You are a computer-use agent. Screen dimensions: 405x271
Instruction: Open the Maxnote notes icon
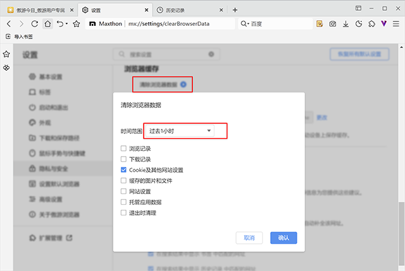click(320, 24)
